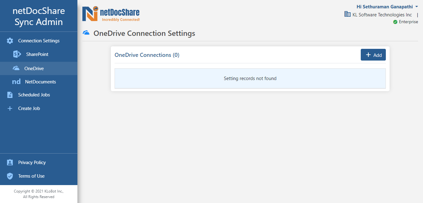This screenshot has height=203, width=423.
Task: Click the Privacy Policy badge icon
Action: point(10,163)
